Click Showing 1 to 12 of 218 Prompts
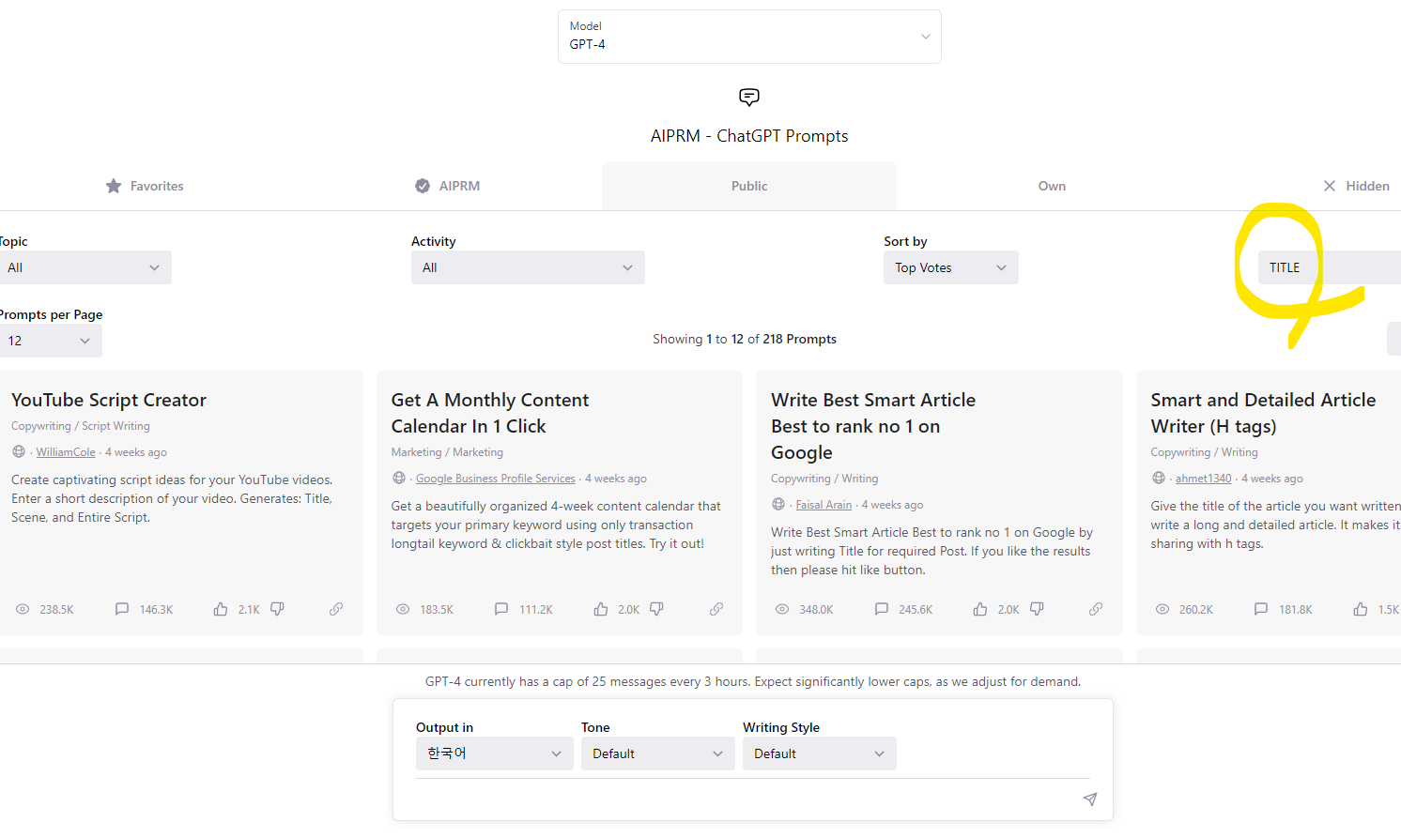 [x=745, y=339]
